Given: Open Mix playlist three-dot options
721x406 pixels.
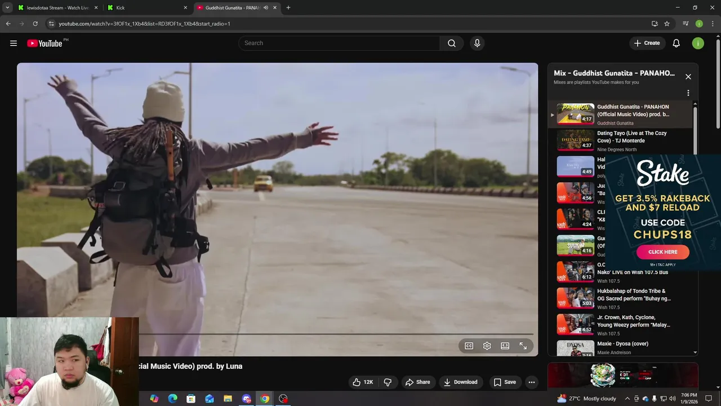Looking at the screenshot, I should [688, 93].
